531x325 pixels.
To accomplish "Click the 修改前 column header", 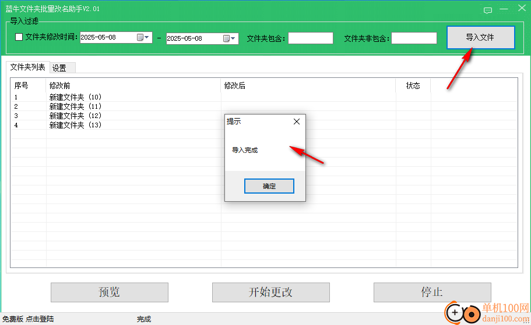I will click(133, 85).
